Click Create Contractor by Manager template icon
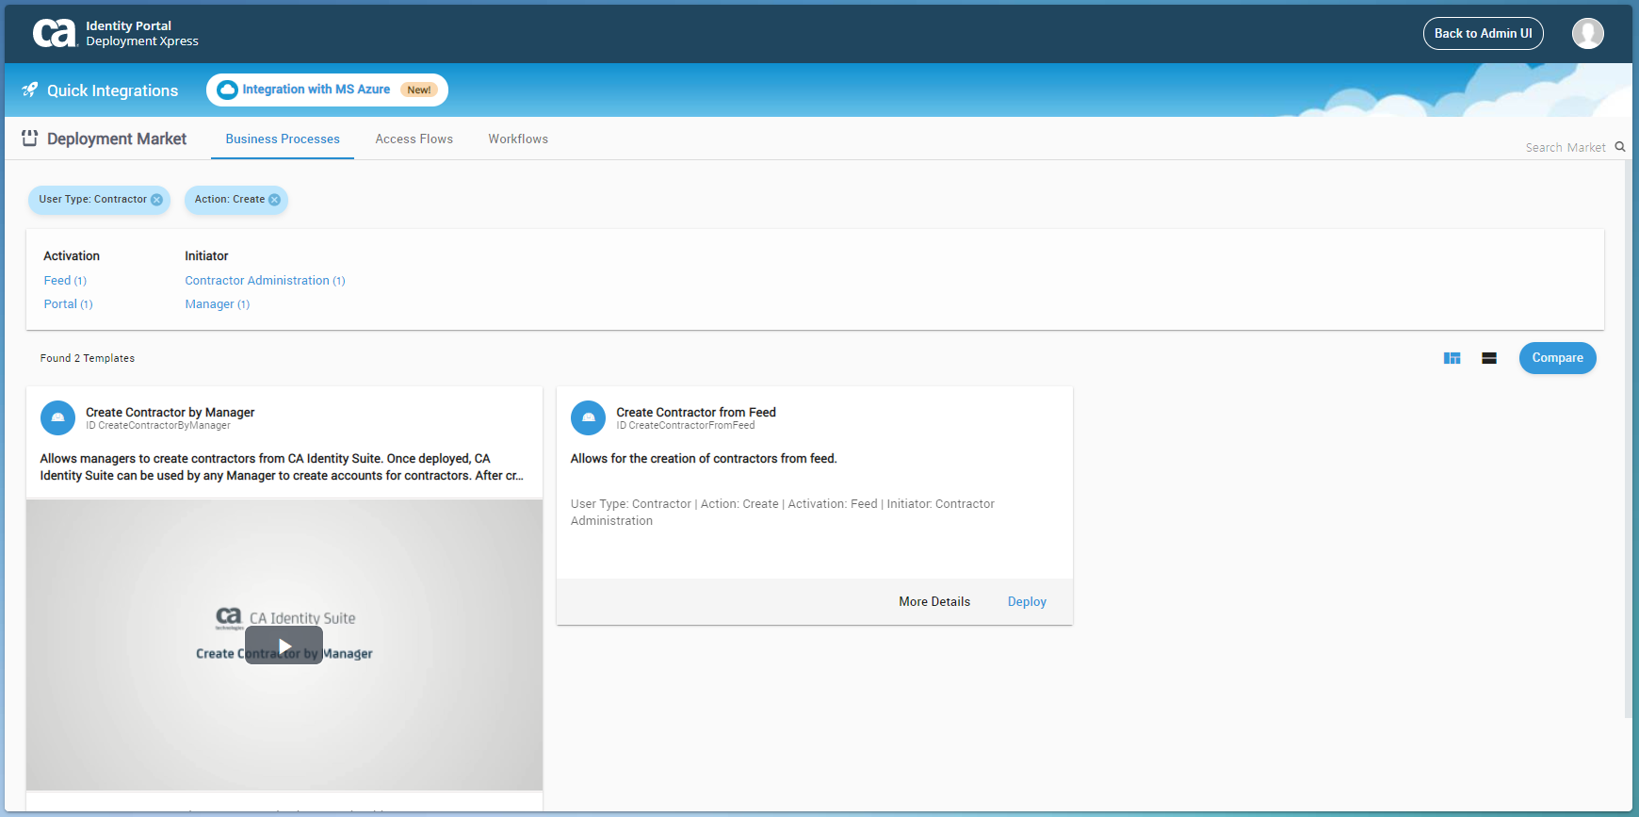This screenshot has height=817, width=1639. [57, 417]
